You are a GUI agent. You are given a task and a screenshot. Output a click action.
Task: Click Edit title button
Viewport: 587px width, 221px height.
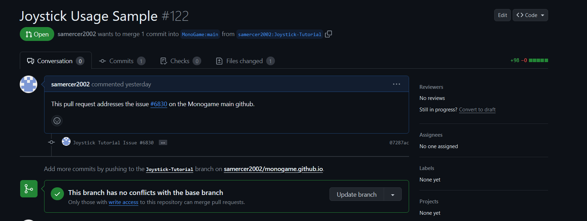(x=503, y=15)
